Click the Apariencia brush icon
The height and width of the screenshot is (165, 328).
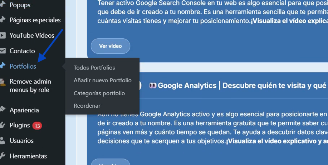[3, 110]
